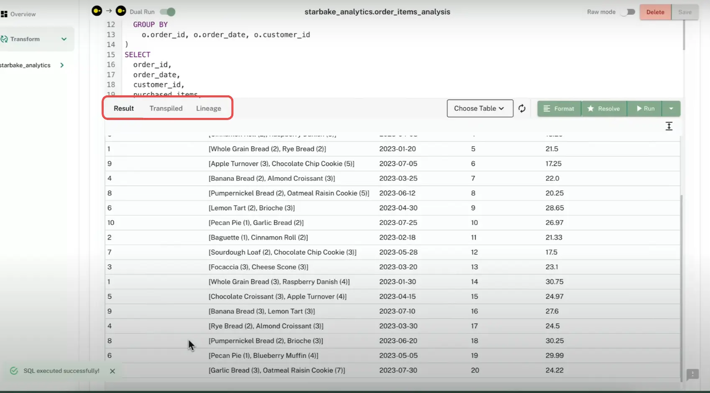
Task: Switch to the Transpiled tab
Action: coord(166,109)
